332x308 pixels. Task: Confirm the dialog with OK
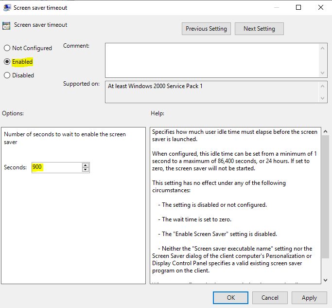pos(230,297)
